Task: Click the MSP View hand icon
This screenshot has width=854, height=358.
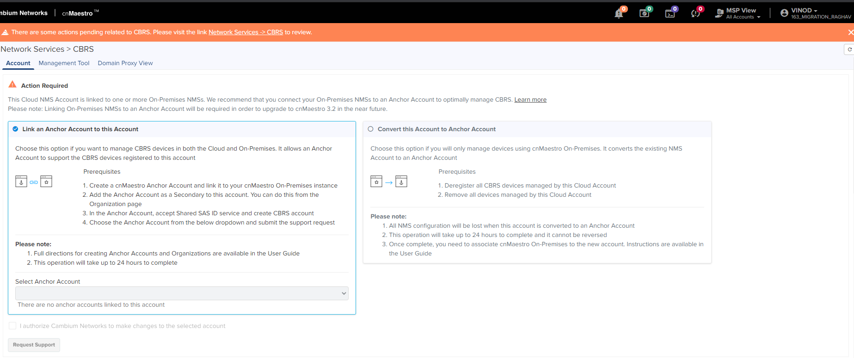Action: pos(719,13)
